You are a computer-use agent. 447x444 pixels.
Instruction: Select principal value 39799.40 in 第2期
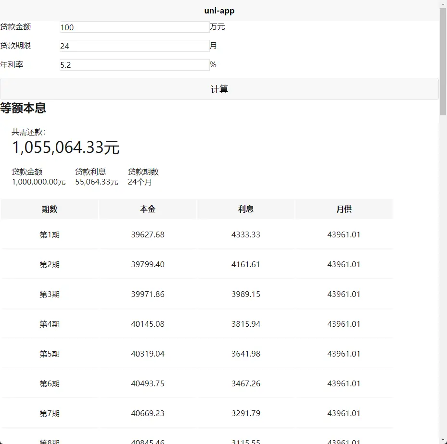click(x=148, y=265)
